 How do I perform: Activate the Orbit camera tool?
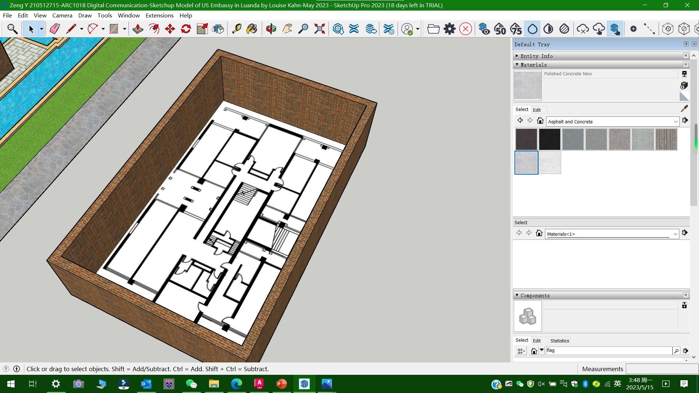point(271,29)
